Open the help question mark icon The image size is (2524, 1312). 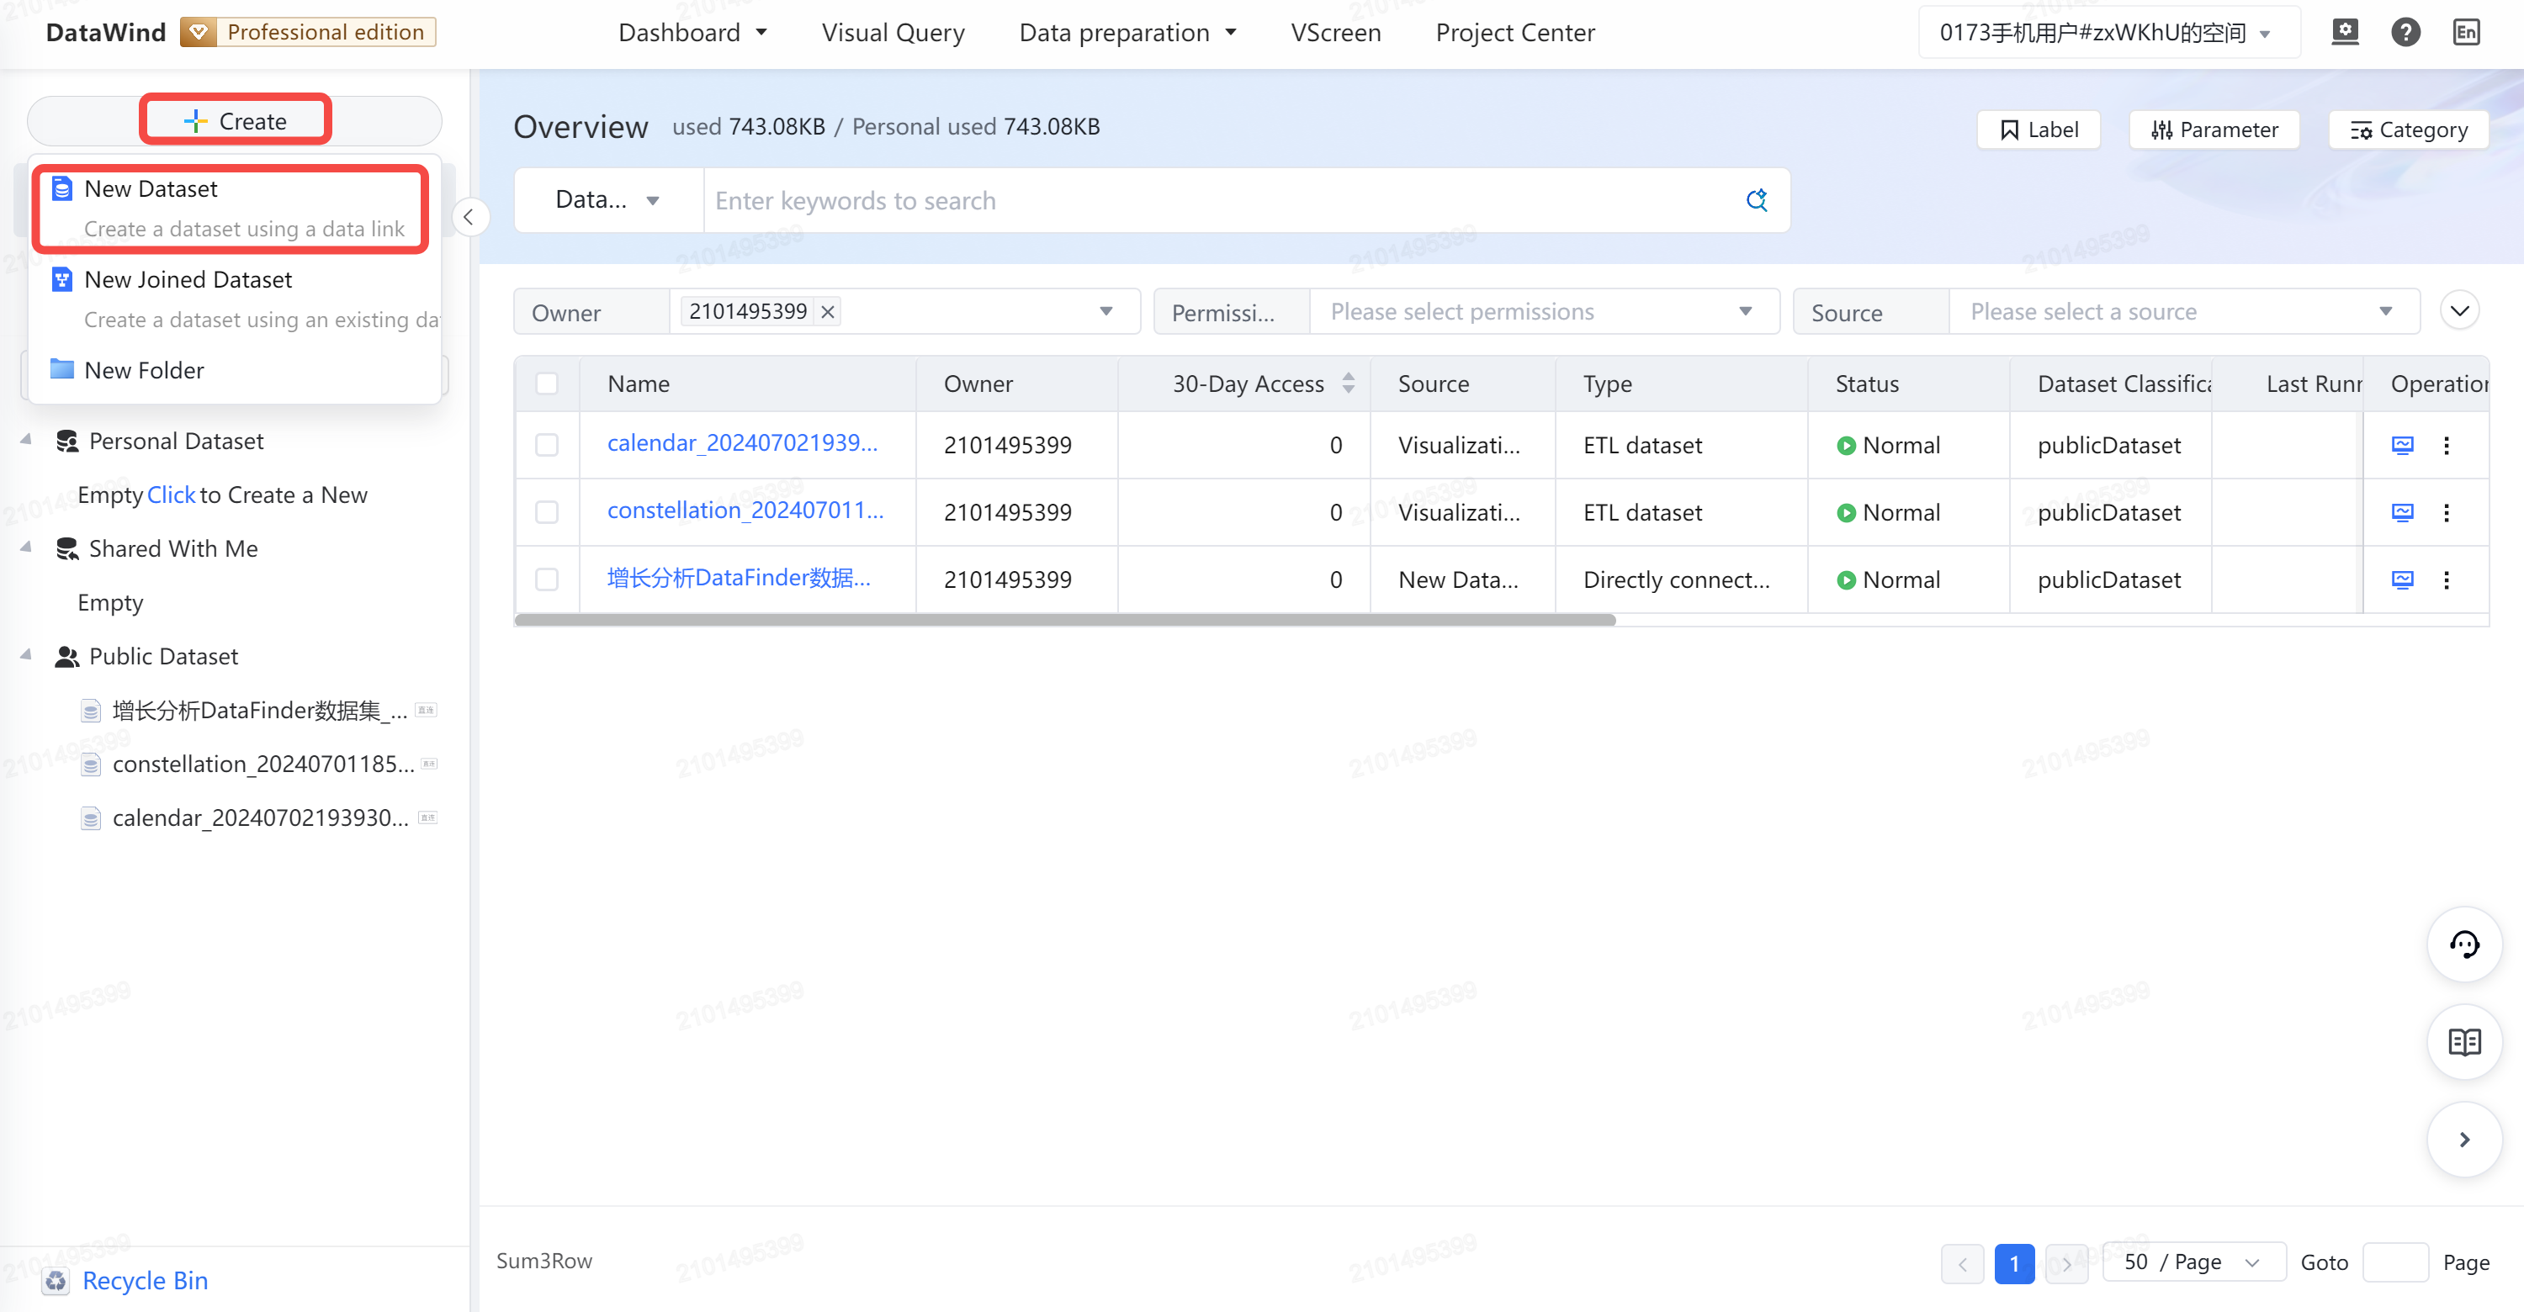coord(2405,32)
